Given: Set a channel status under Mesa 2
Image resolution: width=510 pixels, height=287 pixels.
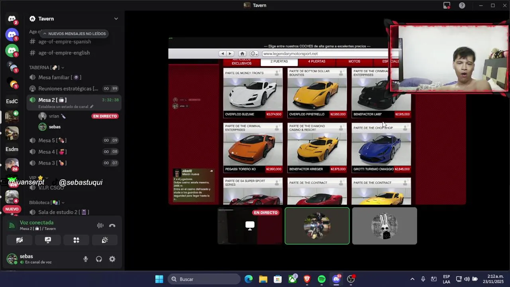Looking at the screenshot, I should (66, 107).
